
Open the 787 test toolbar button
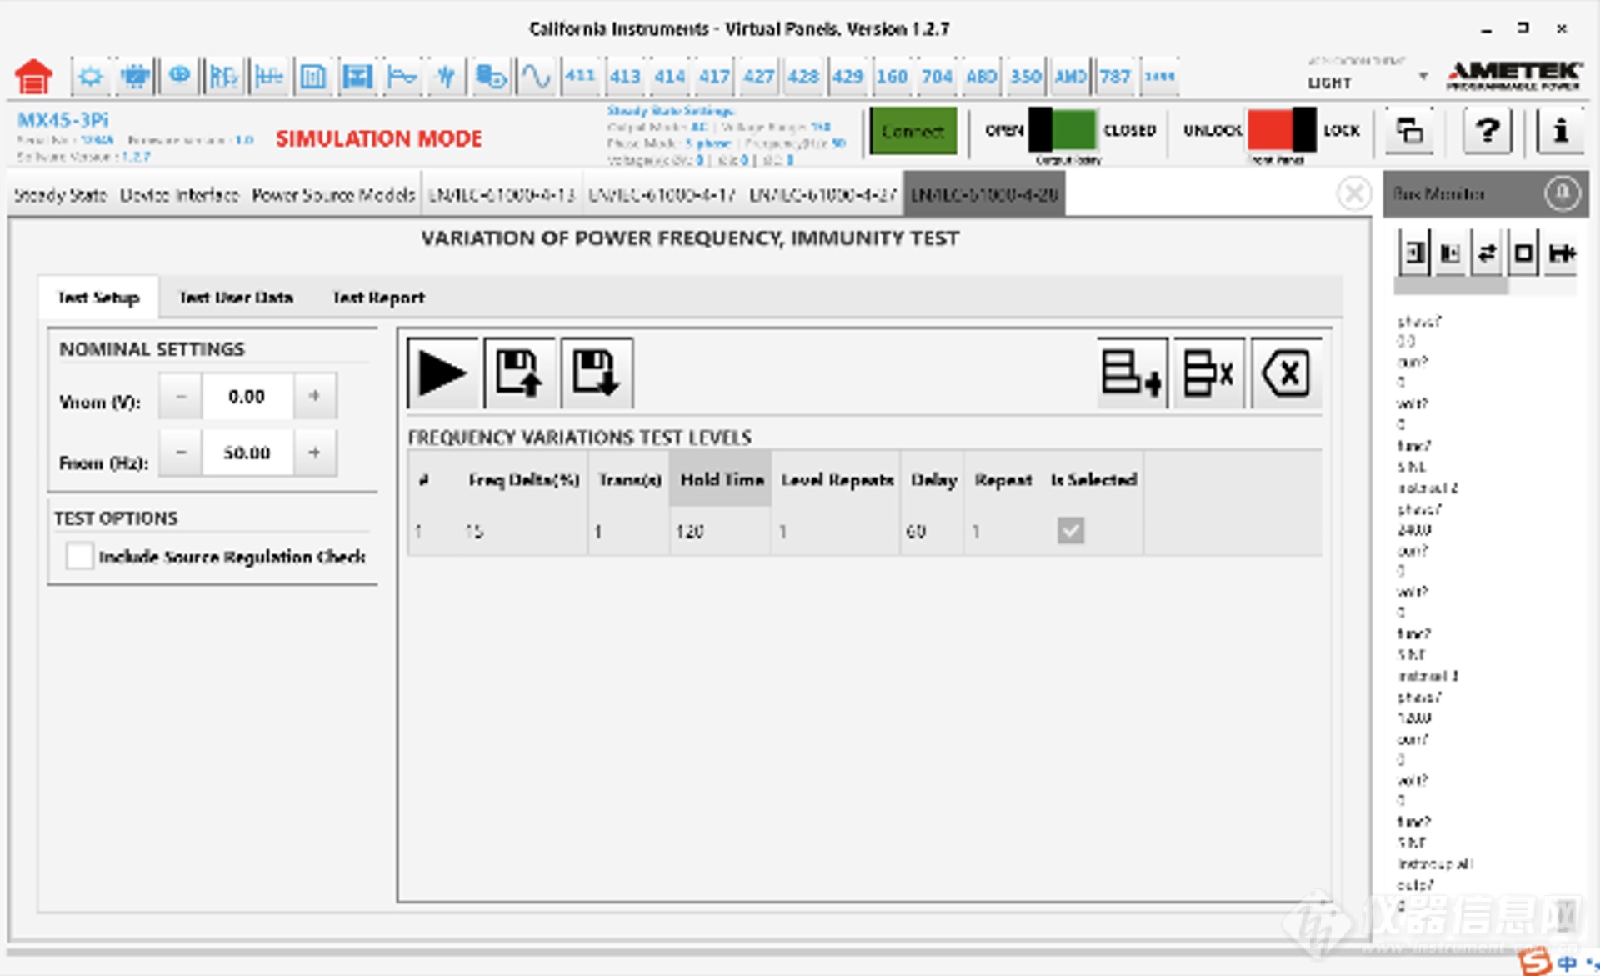[1115, 77]
